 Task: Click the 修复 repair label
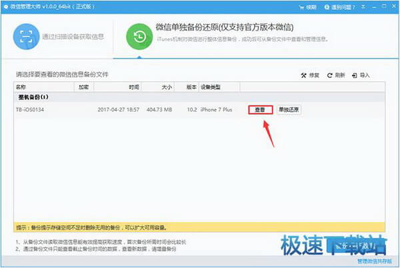point(314,75)
